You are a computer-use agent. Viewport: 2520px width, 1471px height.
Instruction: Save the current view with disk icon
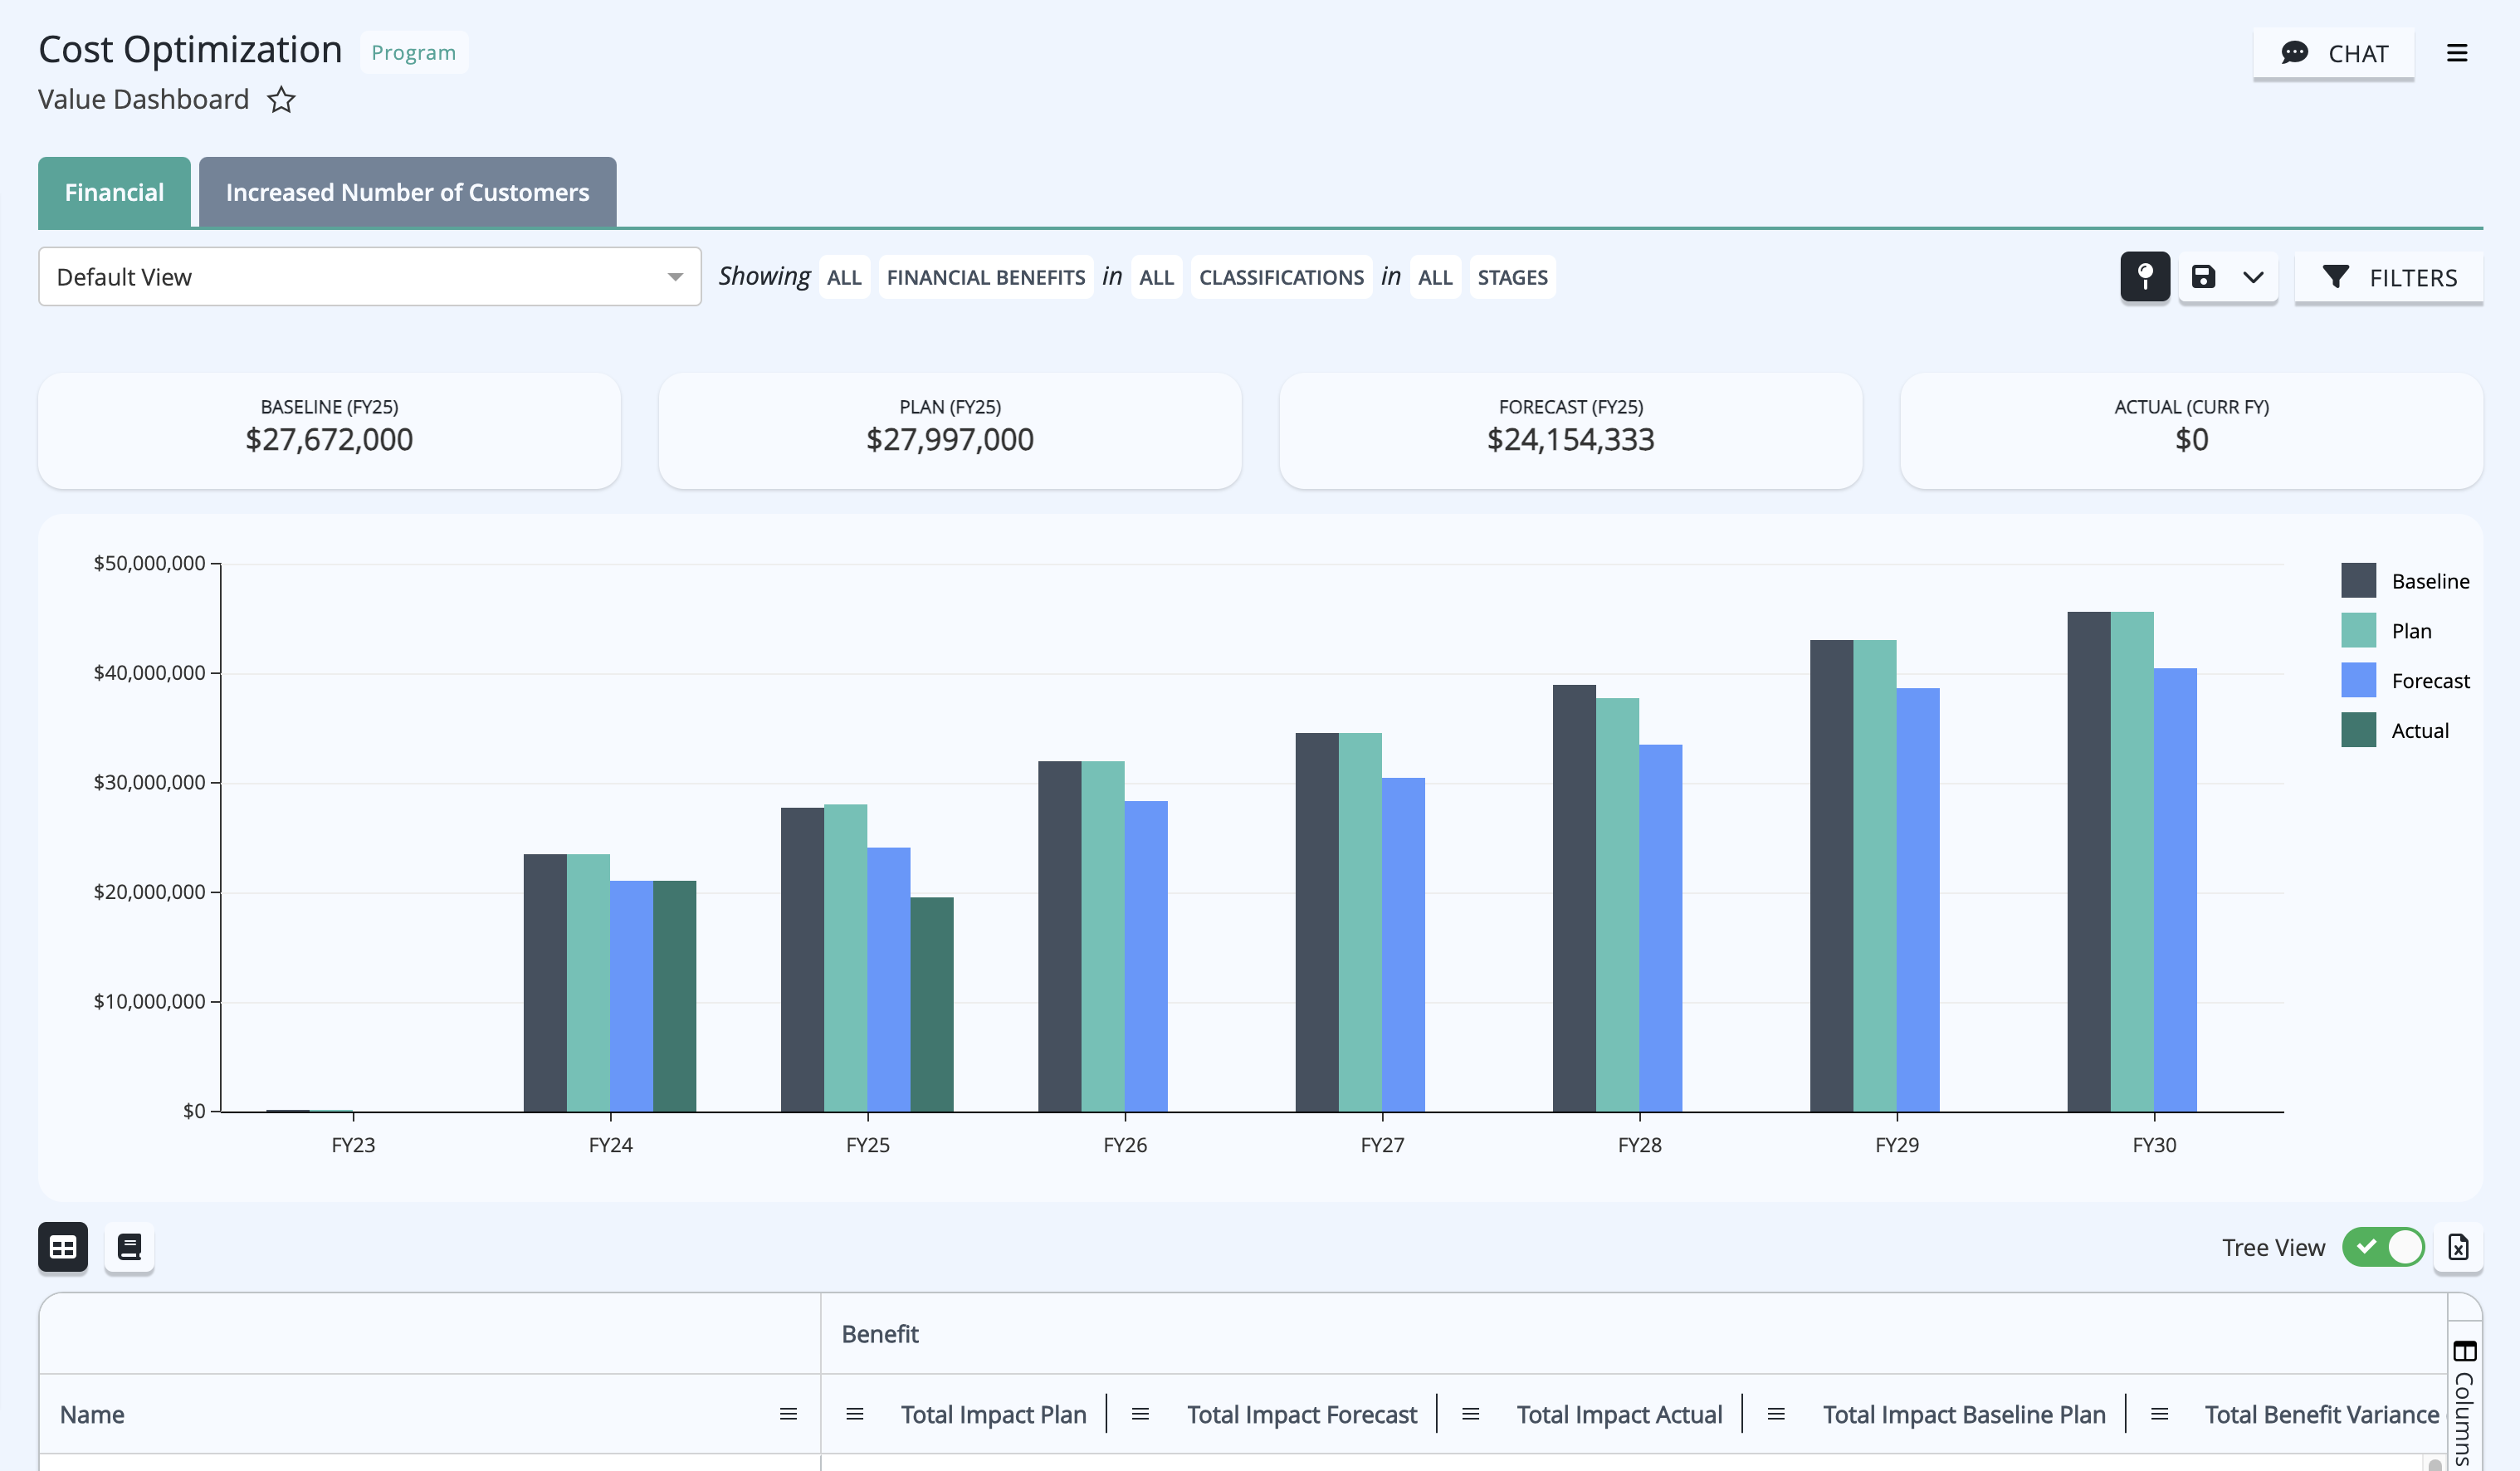2204,277
